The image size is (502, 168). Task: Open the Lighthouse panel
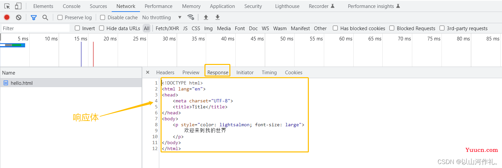click(x=287, y=6)
